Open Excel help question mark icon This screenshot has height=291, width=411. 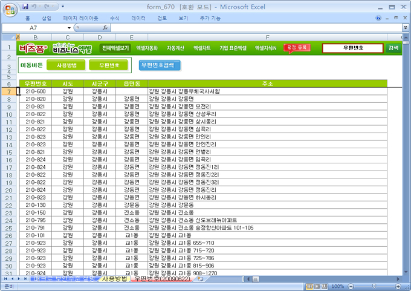378,18
